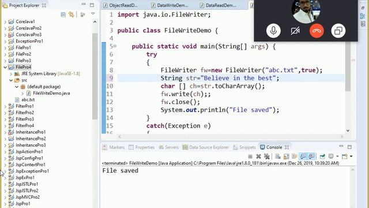Remove Launch in Console toolbar
Screen dimensions: 369x208
258,157
